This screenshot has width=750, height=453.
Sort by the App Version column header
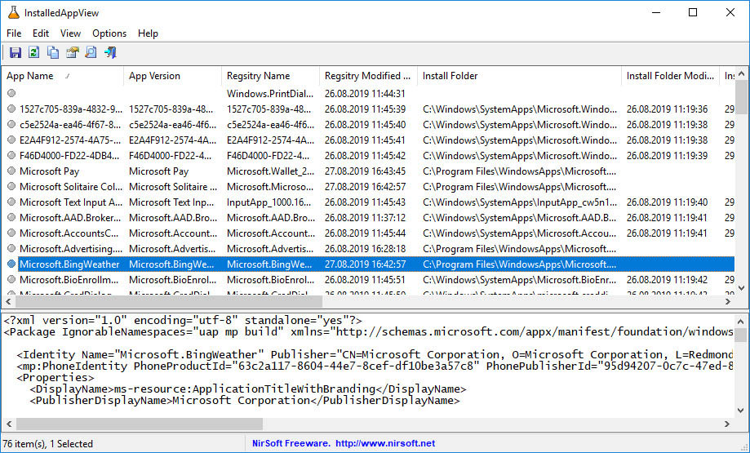tap(172, 76)
